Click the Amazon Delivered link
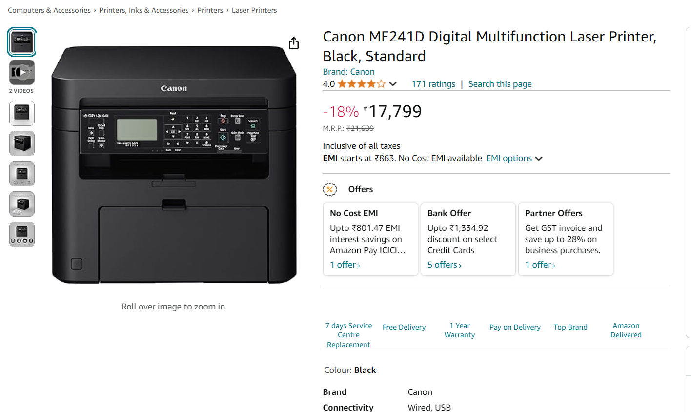Image resolution: width=691 pixels, height=412 pixels. tap(626, 330)
